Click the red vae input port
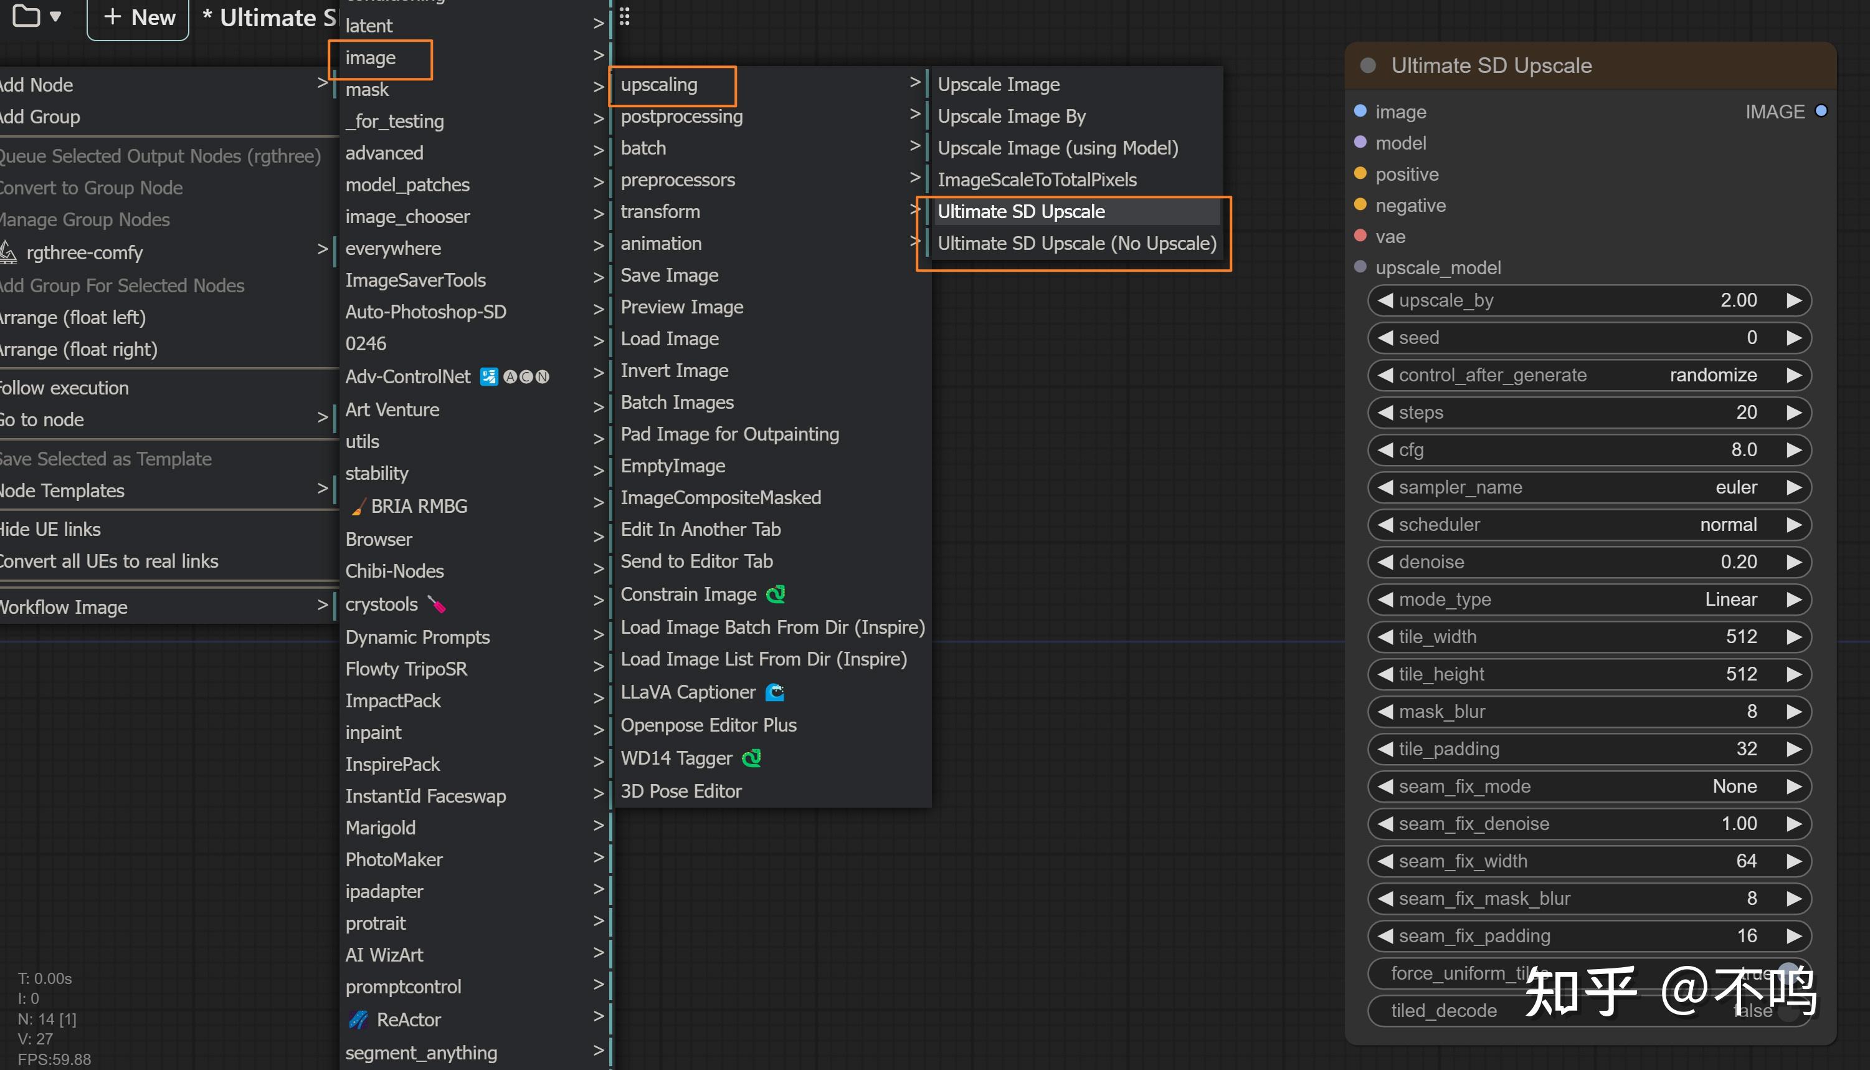The width and height of the screenshot is (1870, 1070). tap(1360, 236)
